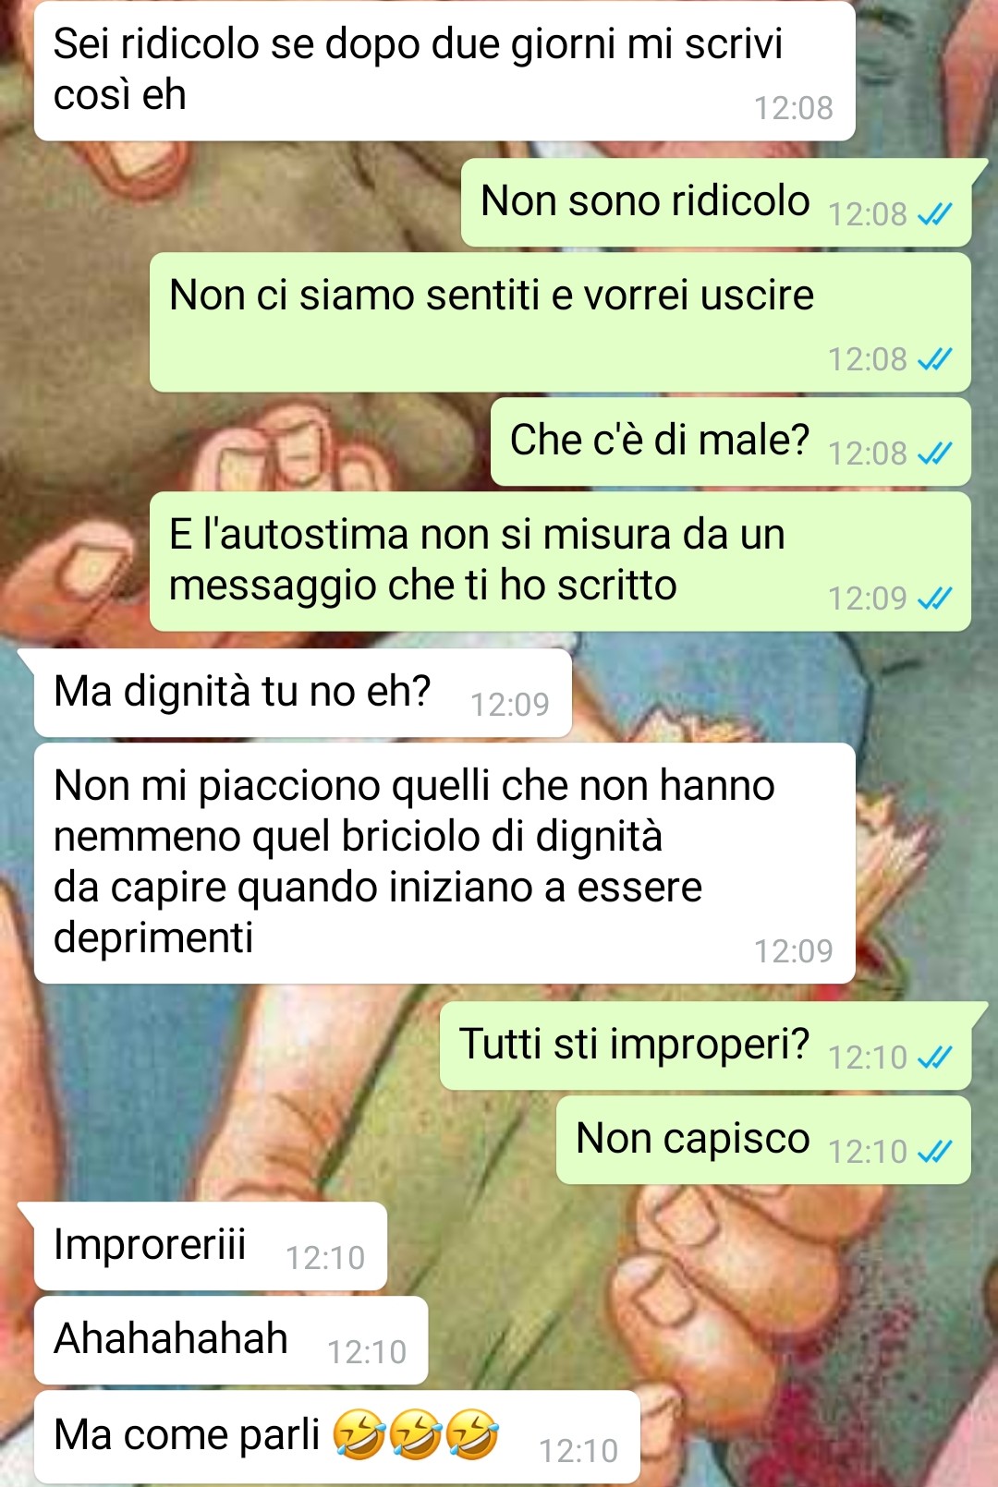Select the 'Sei ridicolo se dopo due giorni' message
This screenshot has width=998, height=1487.
(x=444, y=71)
